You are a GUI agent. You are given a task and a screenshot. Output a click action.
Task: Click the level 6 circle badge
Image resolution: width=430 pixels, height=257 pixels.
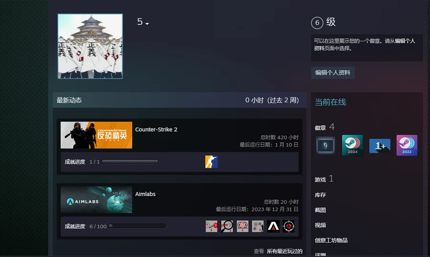pyautogui.click(x=317, y=23)
